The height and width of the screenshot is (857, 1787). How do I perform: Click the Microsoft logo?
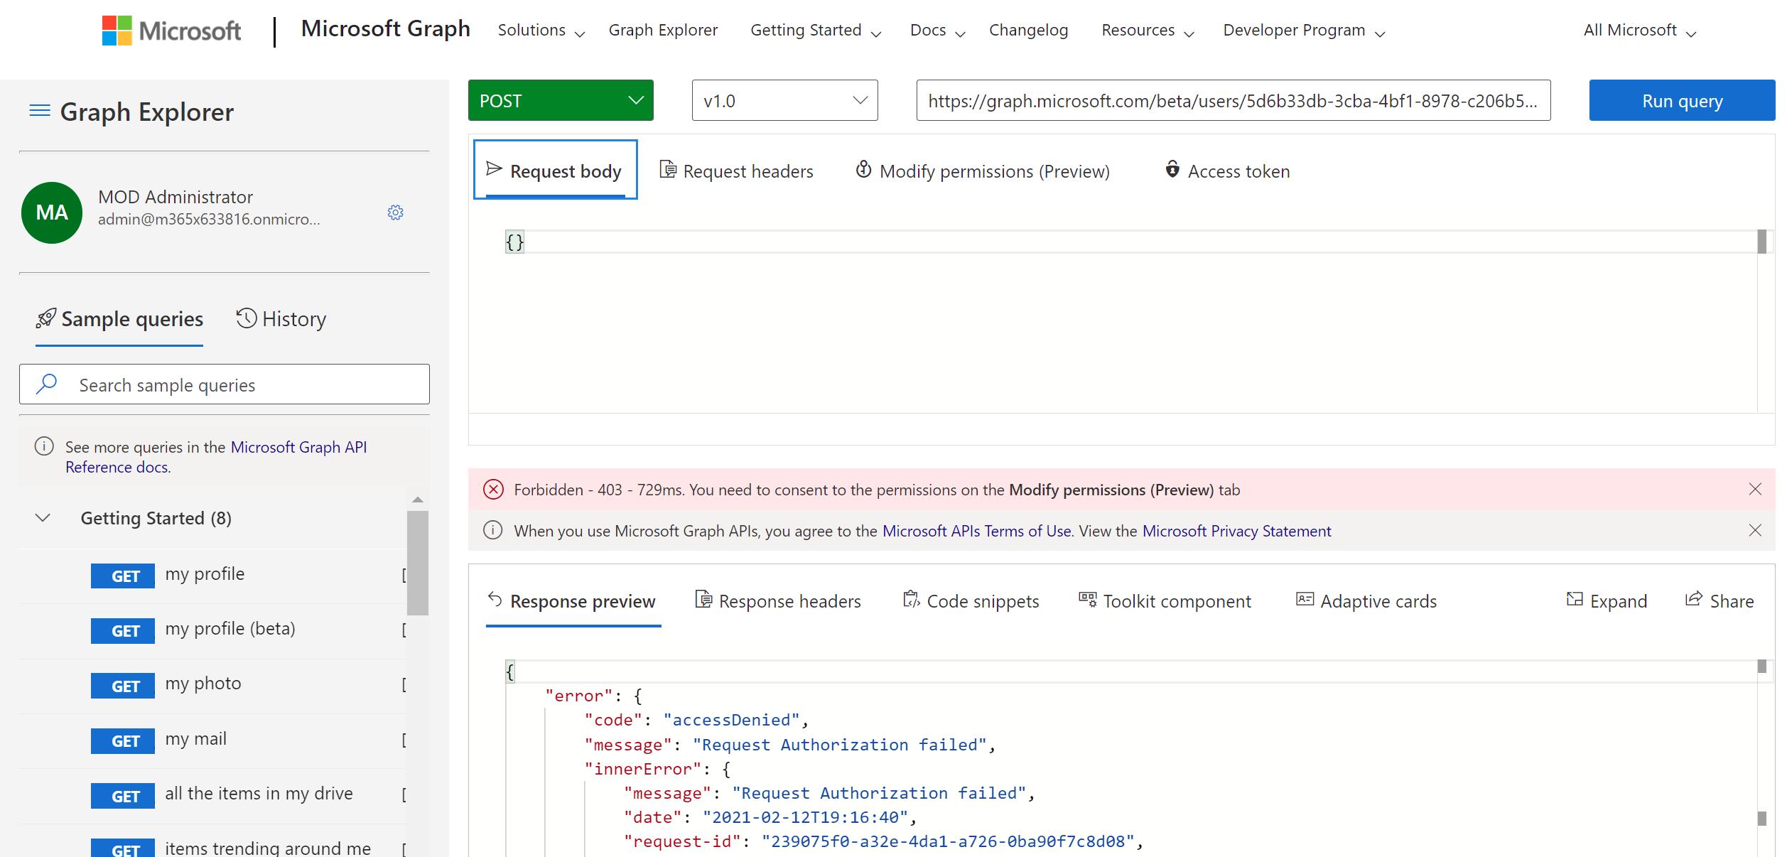pyautogui.click(x=171, y=31)
